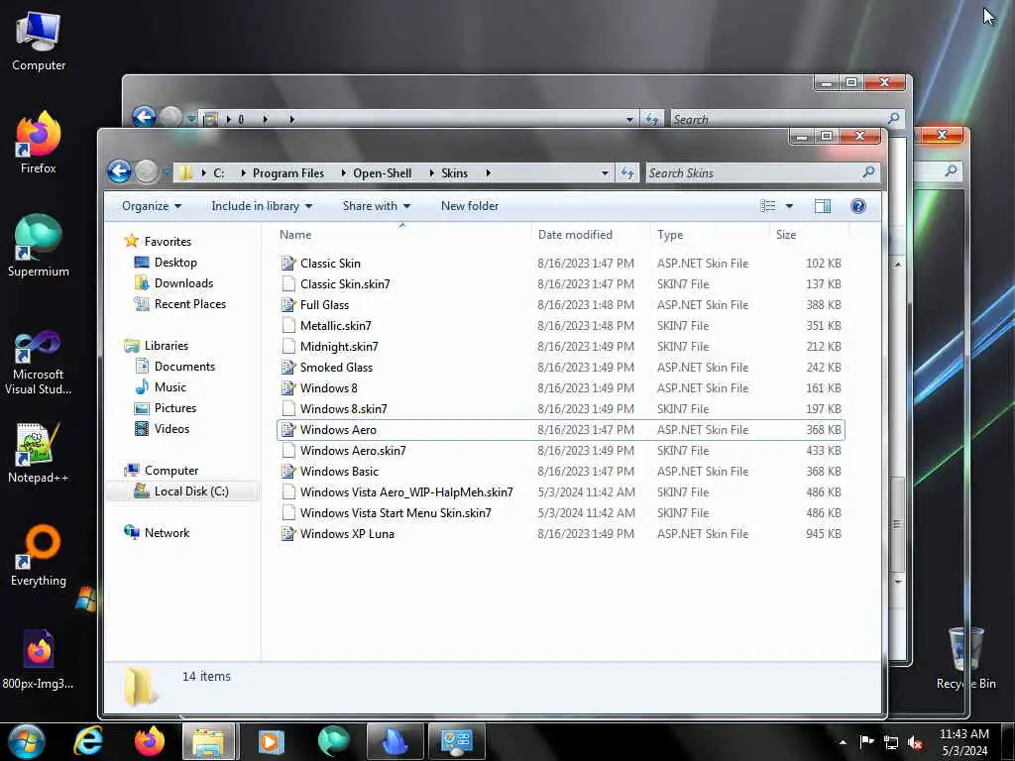Expand the arrow after Program Files breadcrumb
Screen dimensions: 1015x761
pyautogui.click(x=343, y=172)
